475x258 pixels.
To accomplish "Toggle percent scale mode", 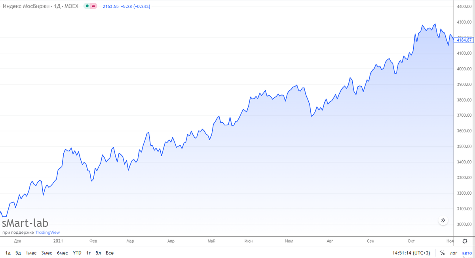I will pos(442,253).
